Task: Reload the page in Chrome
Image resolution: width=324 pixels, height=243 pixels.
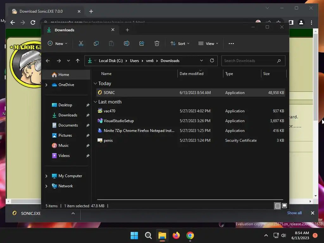Action: (x=33, y=22)
